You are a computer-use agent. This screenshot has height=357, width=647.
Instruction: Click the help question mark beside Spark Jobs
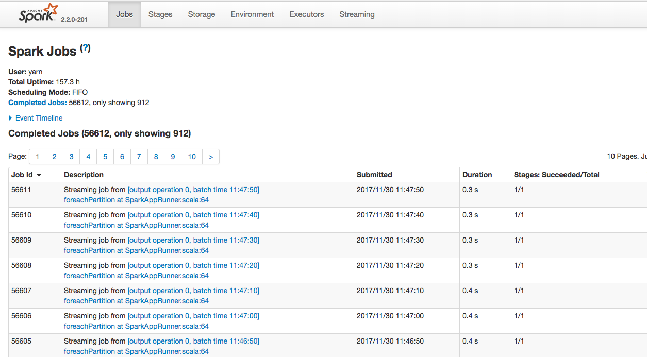pyautogui.click(x=86, y=48)
